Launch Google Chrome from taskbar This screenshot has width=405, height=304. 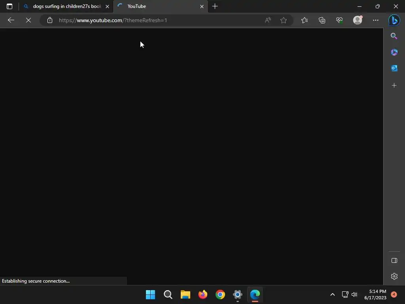(x=220, y=294)
